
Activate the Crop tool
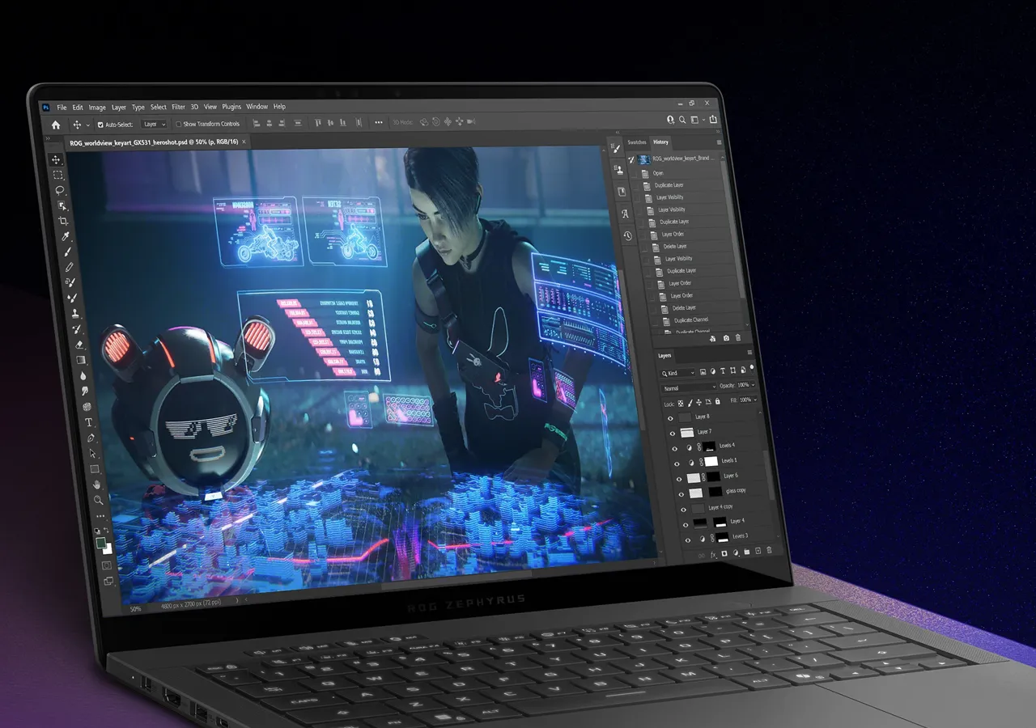click(64, 222)
